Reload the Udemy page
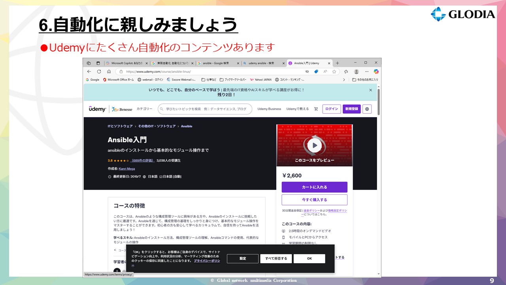Screen dimensions: 506x285 [99, 72]
